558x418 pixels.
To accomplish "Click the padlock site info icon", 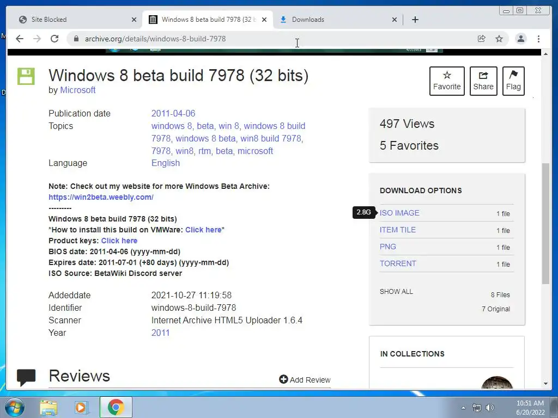I will (x=76, y=39).
